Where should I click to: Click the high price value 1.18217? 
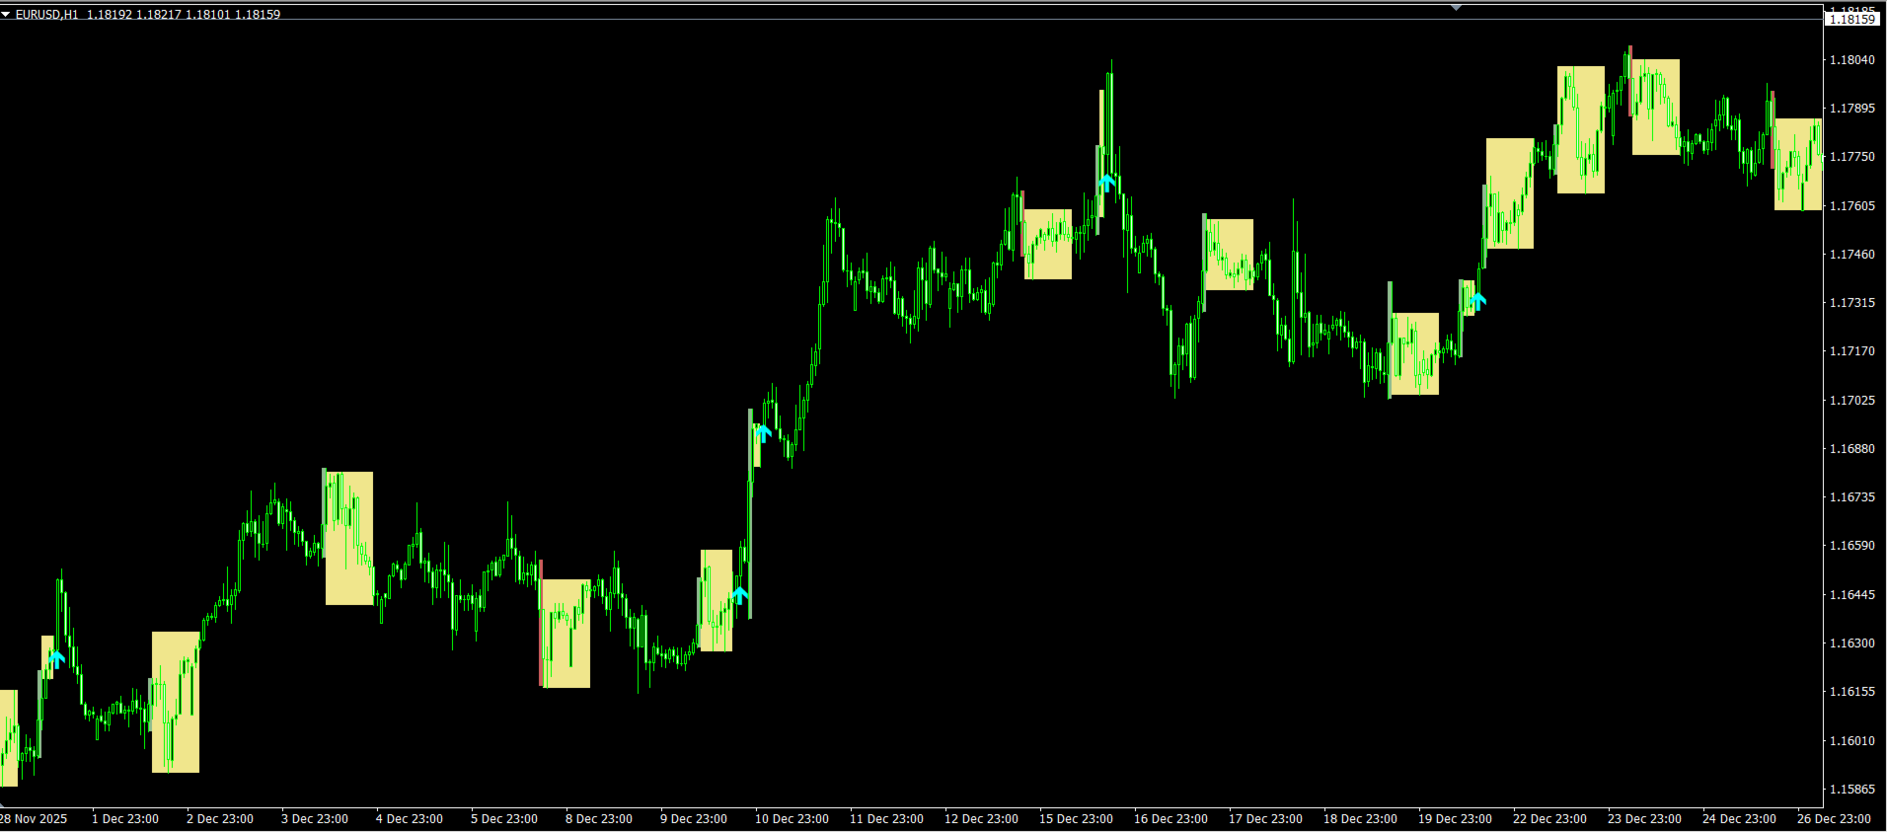click(158, 15)
